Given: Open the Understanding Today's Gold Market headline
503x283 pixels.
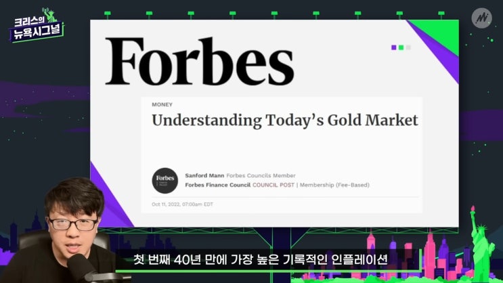Looking at the screenshot, I should (x=285, y=121).
